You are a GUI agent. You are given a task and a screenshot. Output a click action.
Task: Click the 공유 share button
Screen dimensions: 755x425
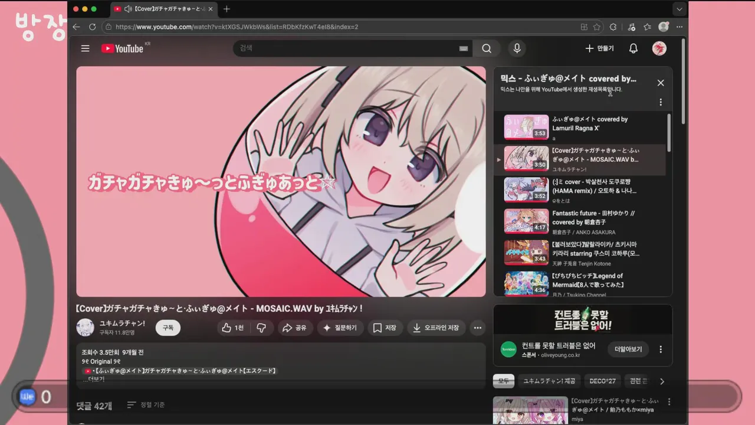[294, 328]
